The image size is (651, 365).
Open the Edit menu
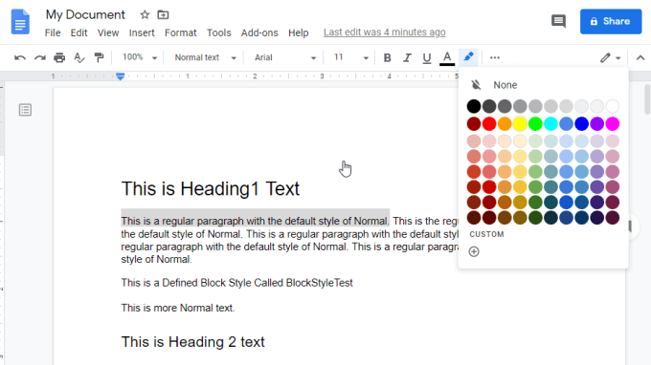79,32
